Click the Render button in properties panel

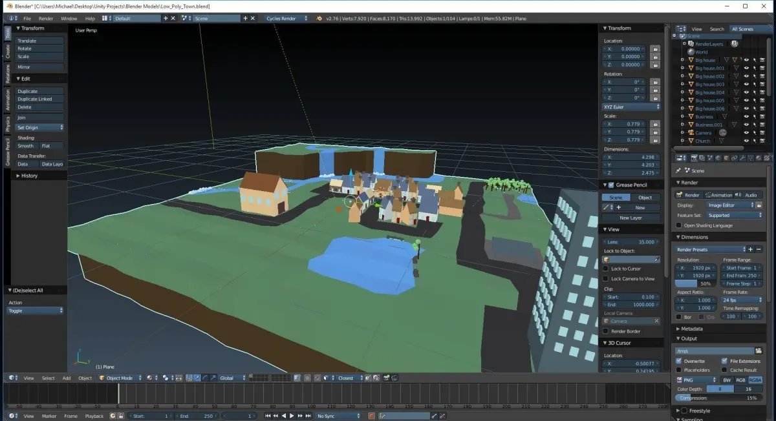point(688,195)
